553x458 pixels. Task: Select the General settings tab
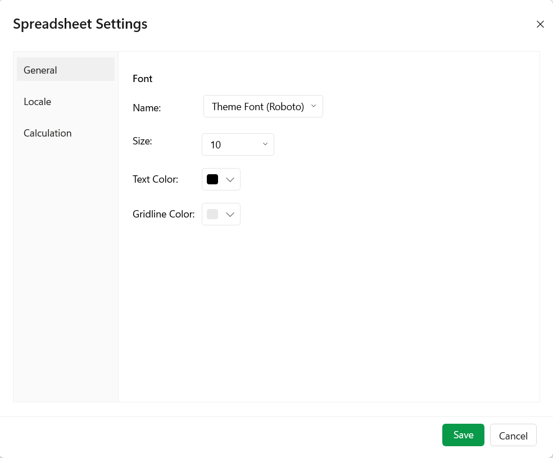tap(66, 70)
